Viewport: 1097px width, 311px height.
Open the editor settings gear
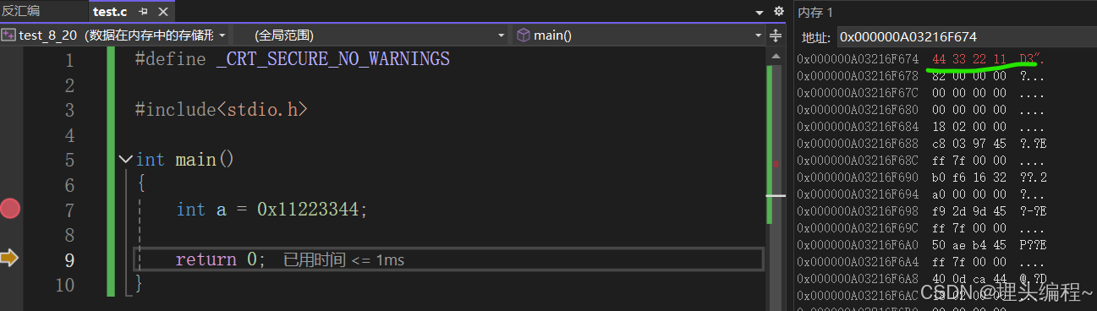click(779, 12)
